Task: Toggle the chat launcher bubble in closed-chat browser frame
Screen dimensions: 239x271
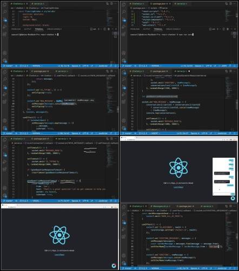Action: (114, 266)
